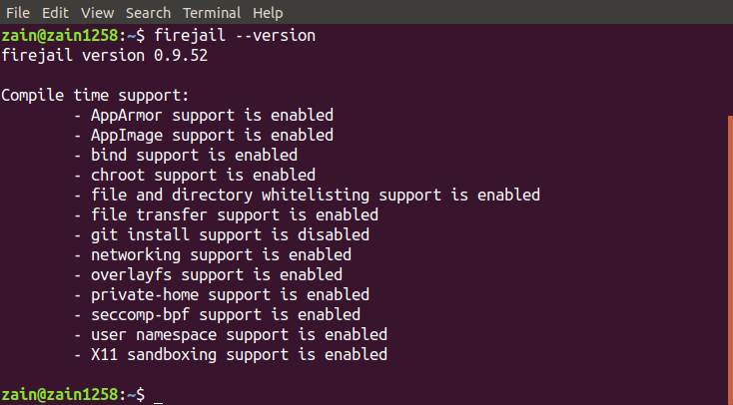Click the AppImage support line
The image size is (733, 405).
pos(204,135)
